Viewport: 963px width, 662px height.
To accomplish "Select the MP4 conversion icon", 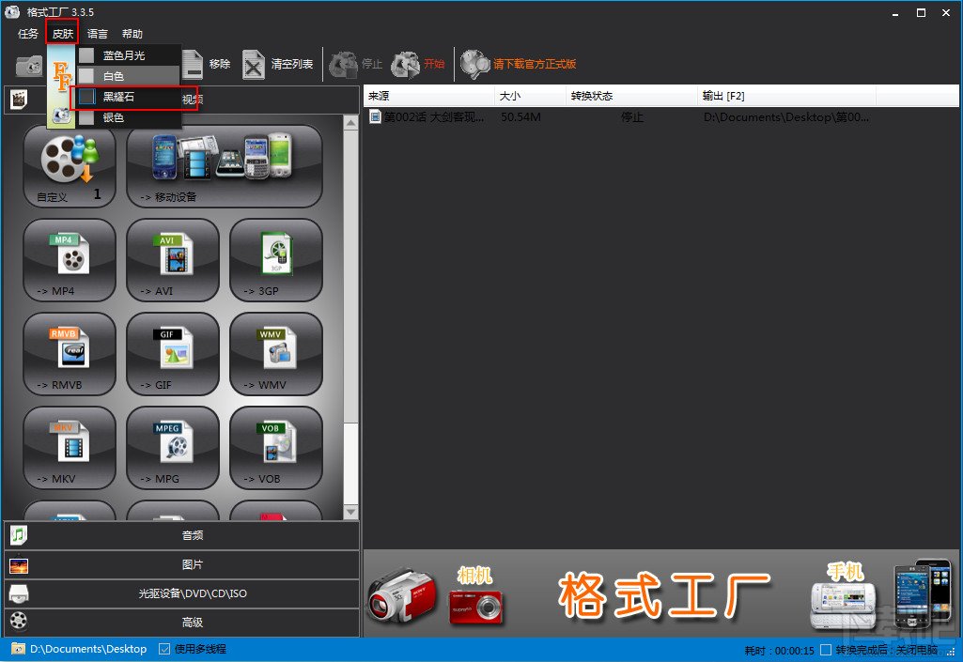I will tap(70, 260).
